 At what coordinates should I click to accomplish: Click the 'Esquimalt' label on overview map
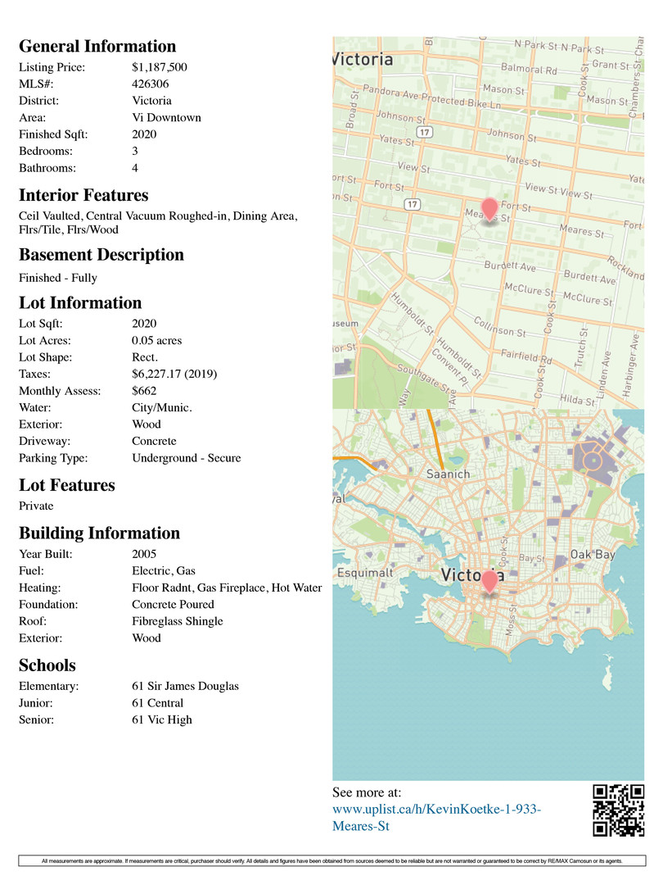tap(365, 572)
